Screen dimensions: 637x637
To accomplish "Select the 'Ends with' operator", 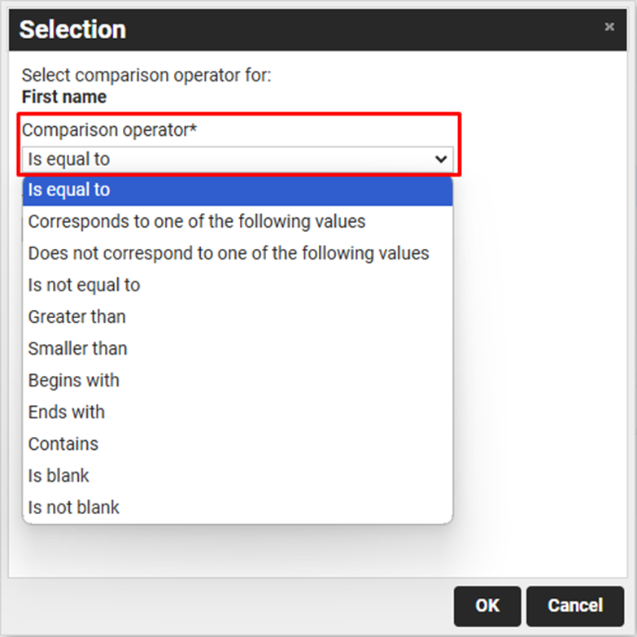I will 67,412.
